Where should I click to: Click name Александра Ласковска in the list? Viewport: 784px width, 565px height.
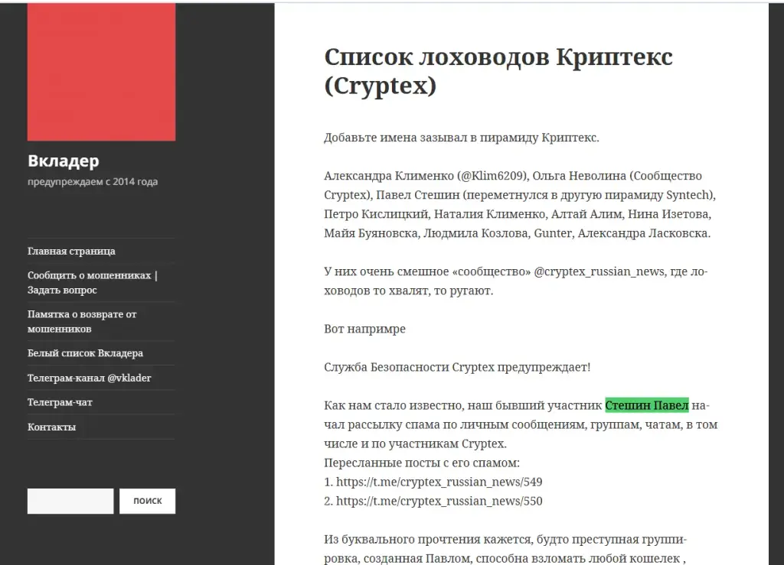click(x=642, y=233)
